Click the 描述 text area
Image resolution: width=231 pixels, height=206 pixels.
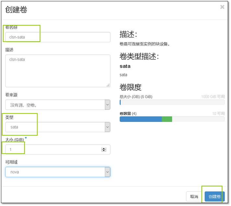tap(58, 71)
